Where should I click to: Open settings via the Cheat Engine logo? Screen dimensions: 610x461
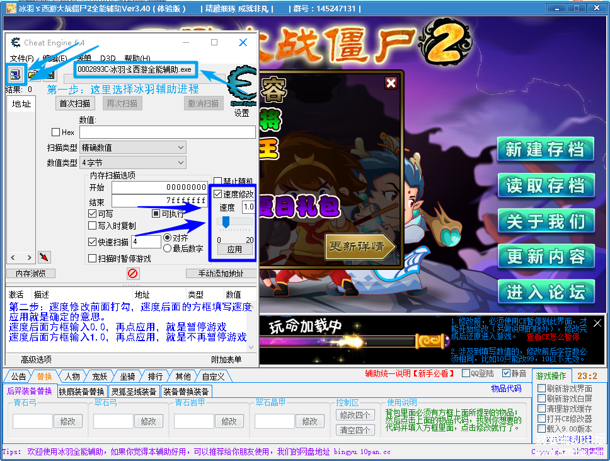(243, 86)
